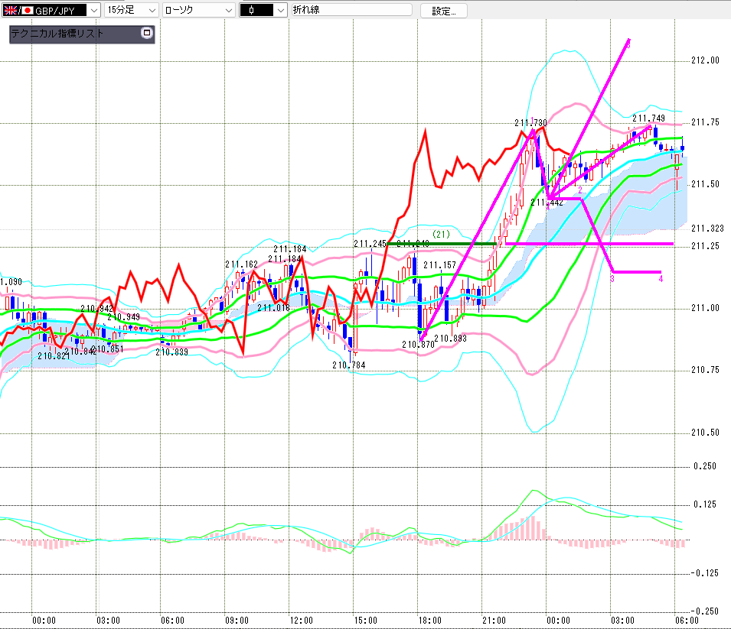Click the 211.442 low price label
Image resolution: width=731 pixels, height=629 pixels.
pyautogui.click(x=547, y=203)
